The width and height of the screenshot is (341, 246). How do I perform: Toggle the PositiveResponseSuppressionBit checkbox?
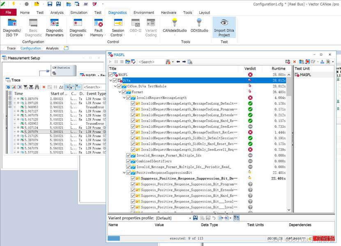[128, 172]
